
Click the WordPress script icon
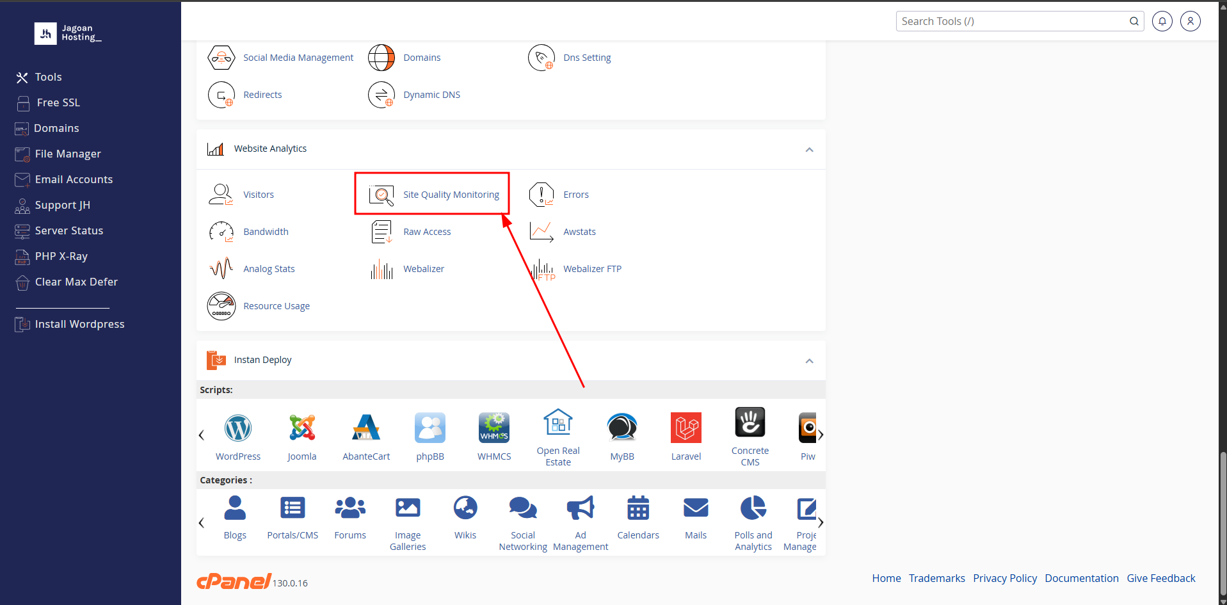point(238,428)
